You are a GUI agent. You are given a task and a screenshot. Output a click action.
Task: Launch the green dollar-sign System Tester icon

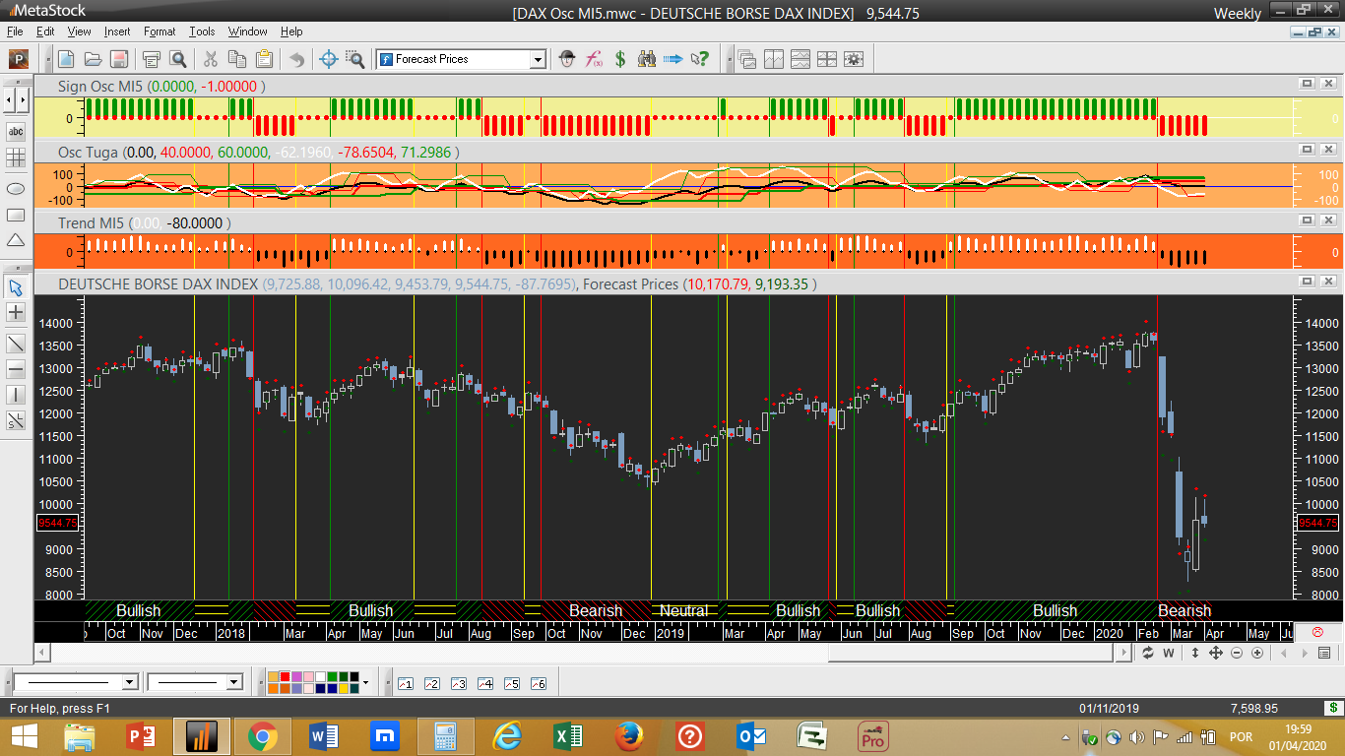[620, 59]
